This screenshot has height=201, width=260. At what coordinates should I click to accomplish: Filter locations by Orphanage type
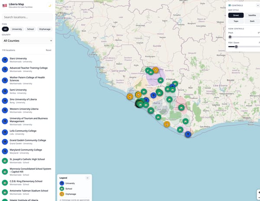[45, 29]
